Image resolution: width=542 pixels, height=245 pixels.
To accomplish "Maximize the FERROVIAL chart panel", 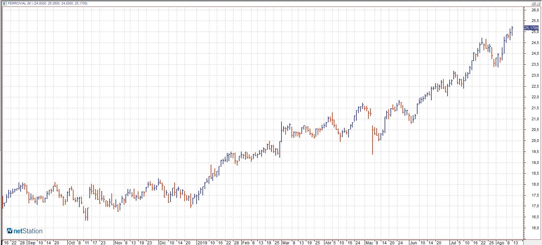I will point(534,3).
